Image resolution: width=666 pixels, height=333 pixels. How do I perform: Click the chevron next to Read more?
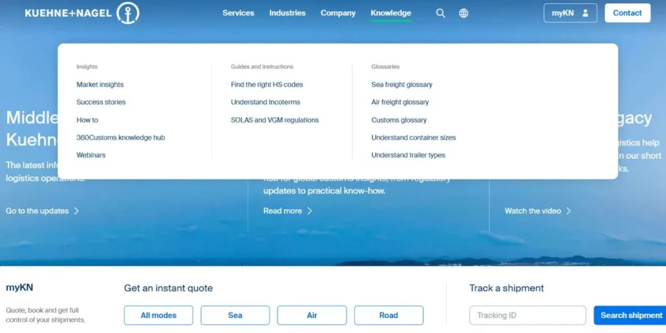tap(310, 211)
